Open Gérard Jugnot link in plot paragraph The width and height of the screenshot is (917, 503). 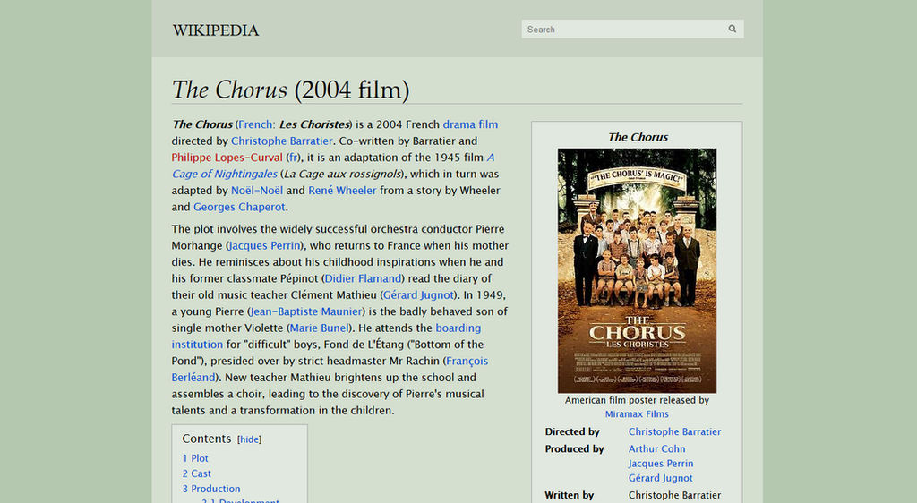pos(418,295)
